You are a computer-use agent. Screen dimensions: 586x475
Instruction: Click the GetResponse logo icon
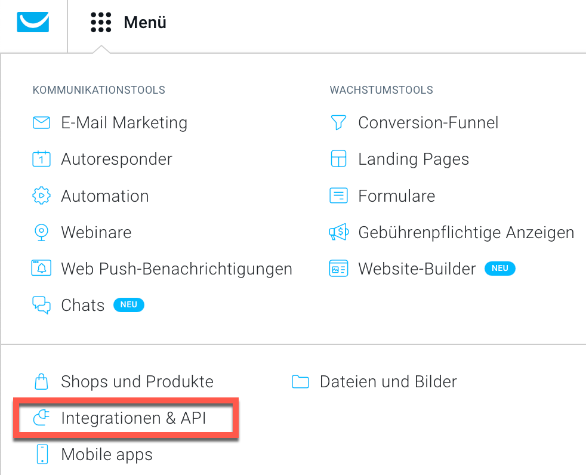point(33,21)
